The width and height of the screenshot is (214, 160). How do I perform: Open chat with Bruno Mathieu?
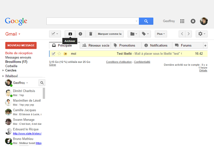tap(24, 141)
